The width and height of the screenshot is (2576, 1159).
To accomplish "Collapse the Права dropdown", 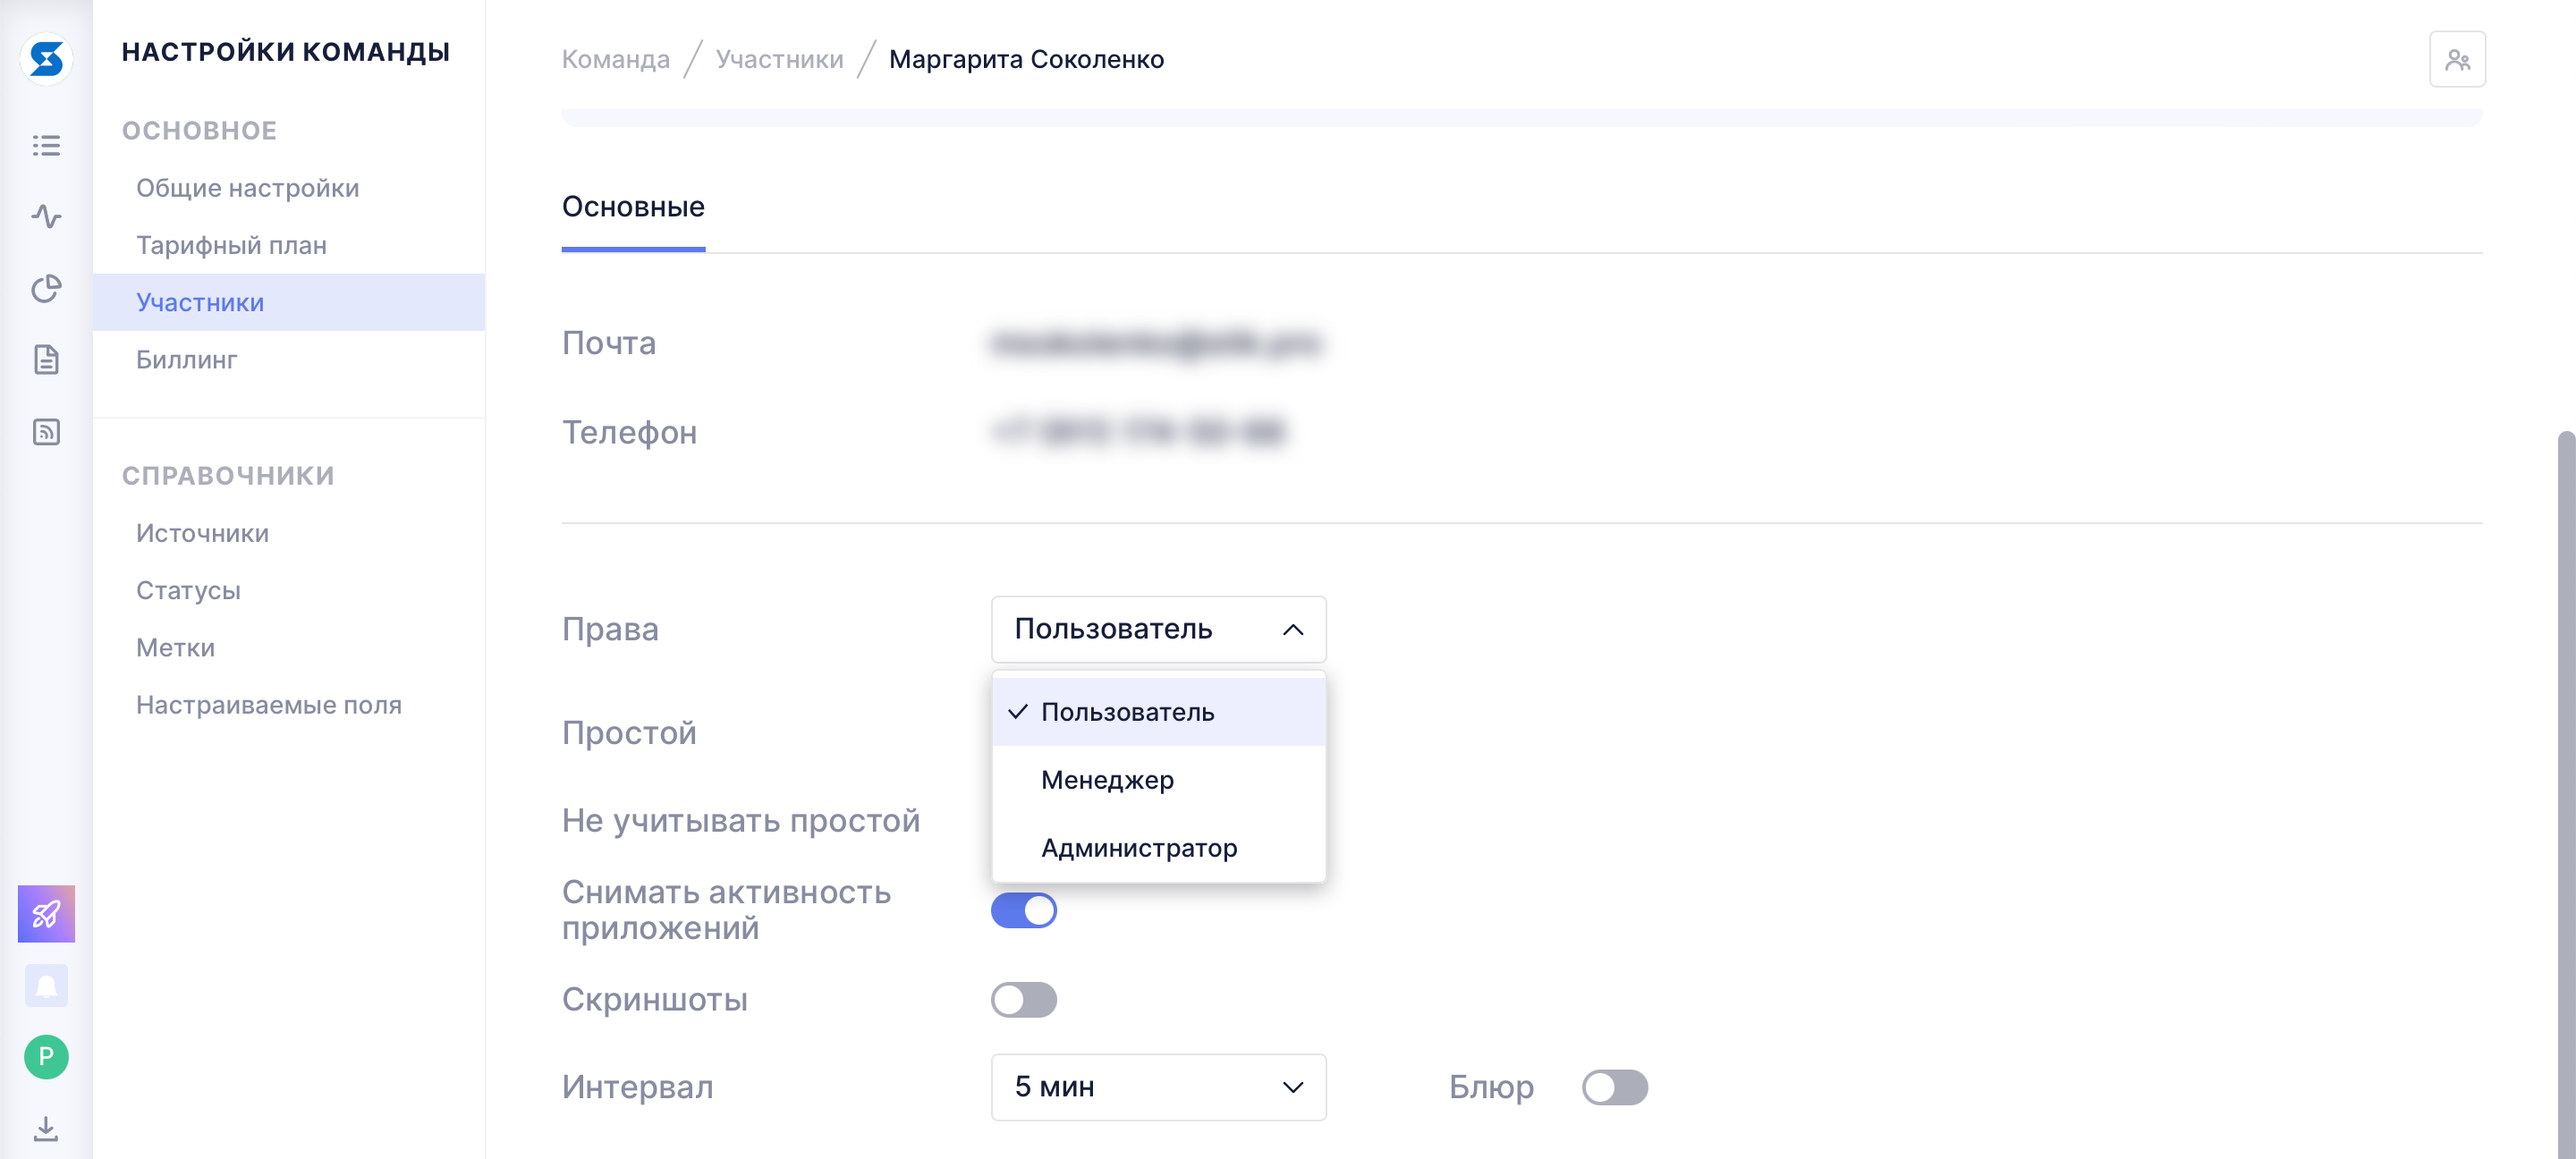I will click(1158, 629).
